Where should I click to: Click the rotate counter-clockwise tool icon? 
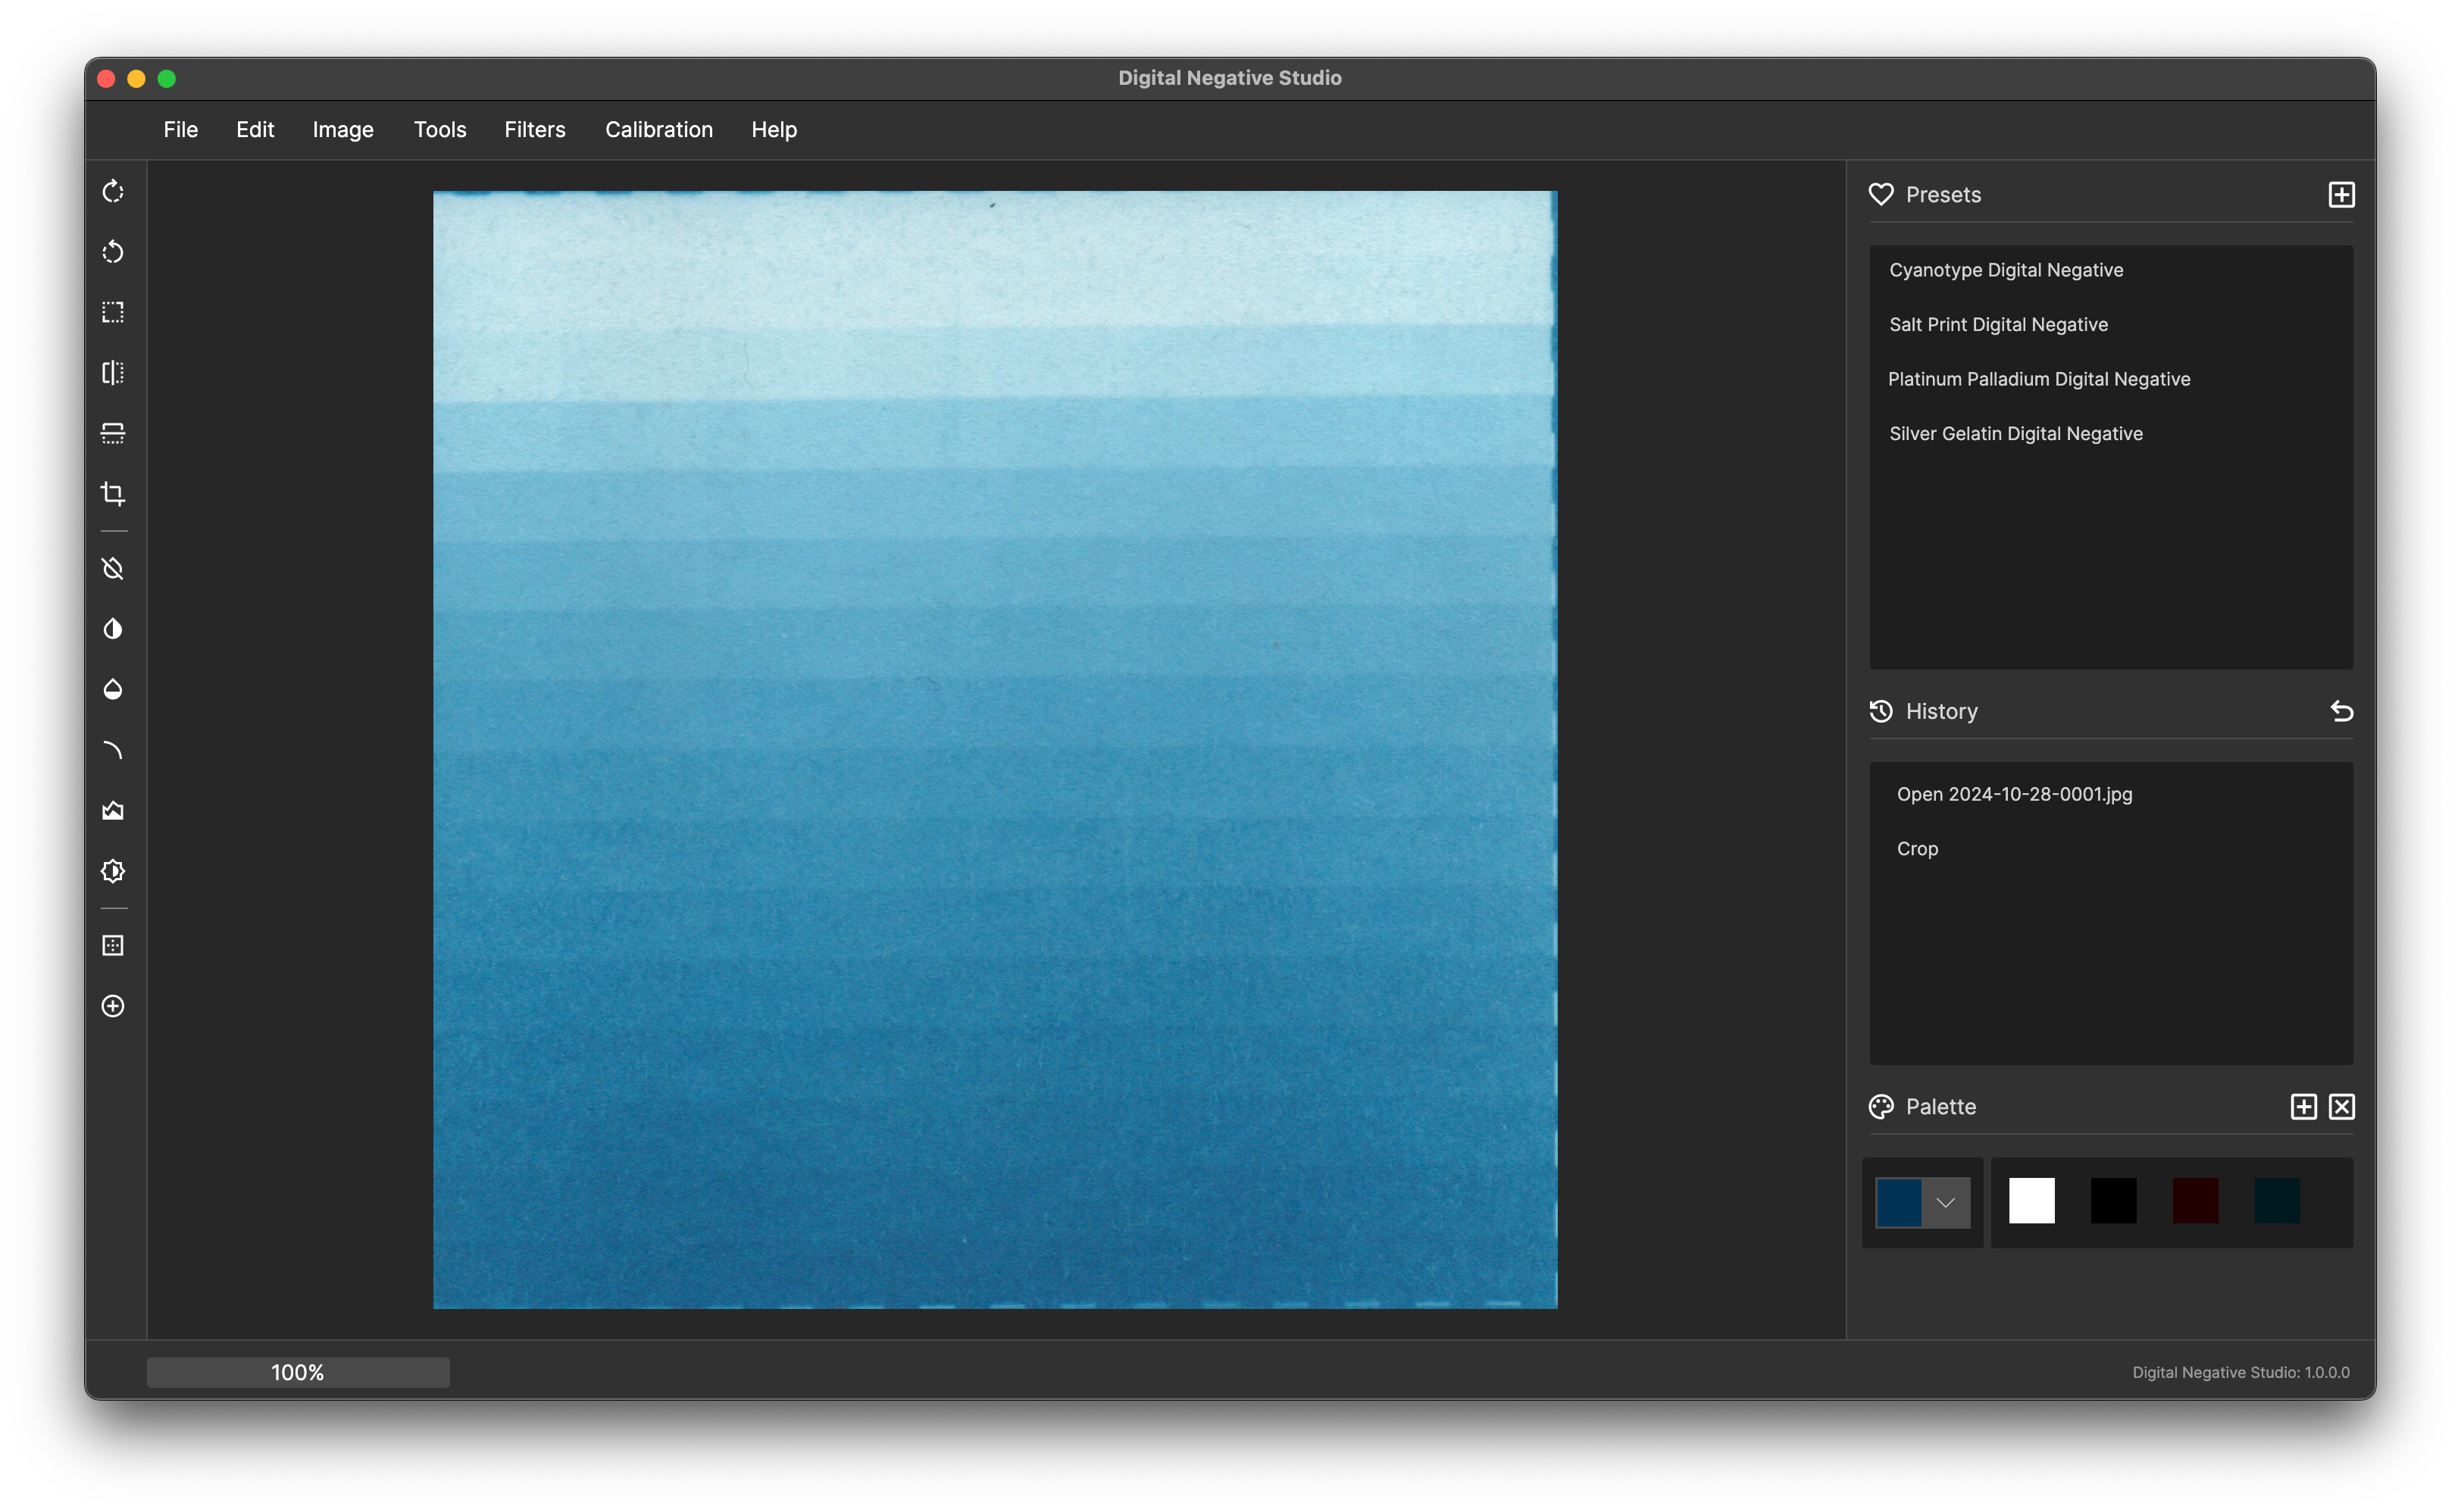(113, 252)
